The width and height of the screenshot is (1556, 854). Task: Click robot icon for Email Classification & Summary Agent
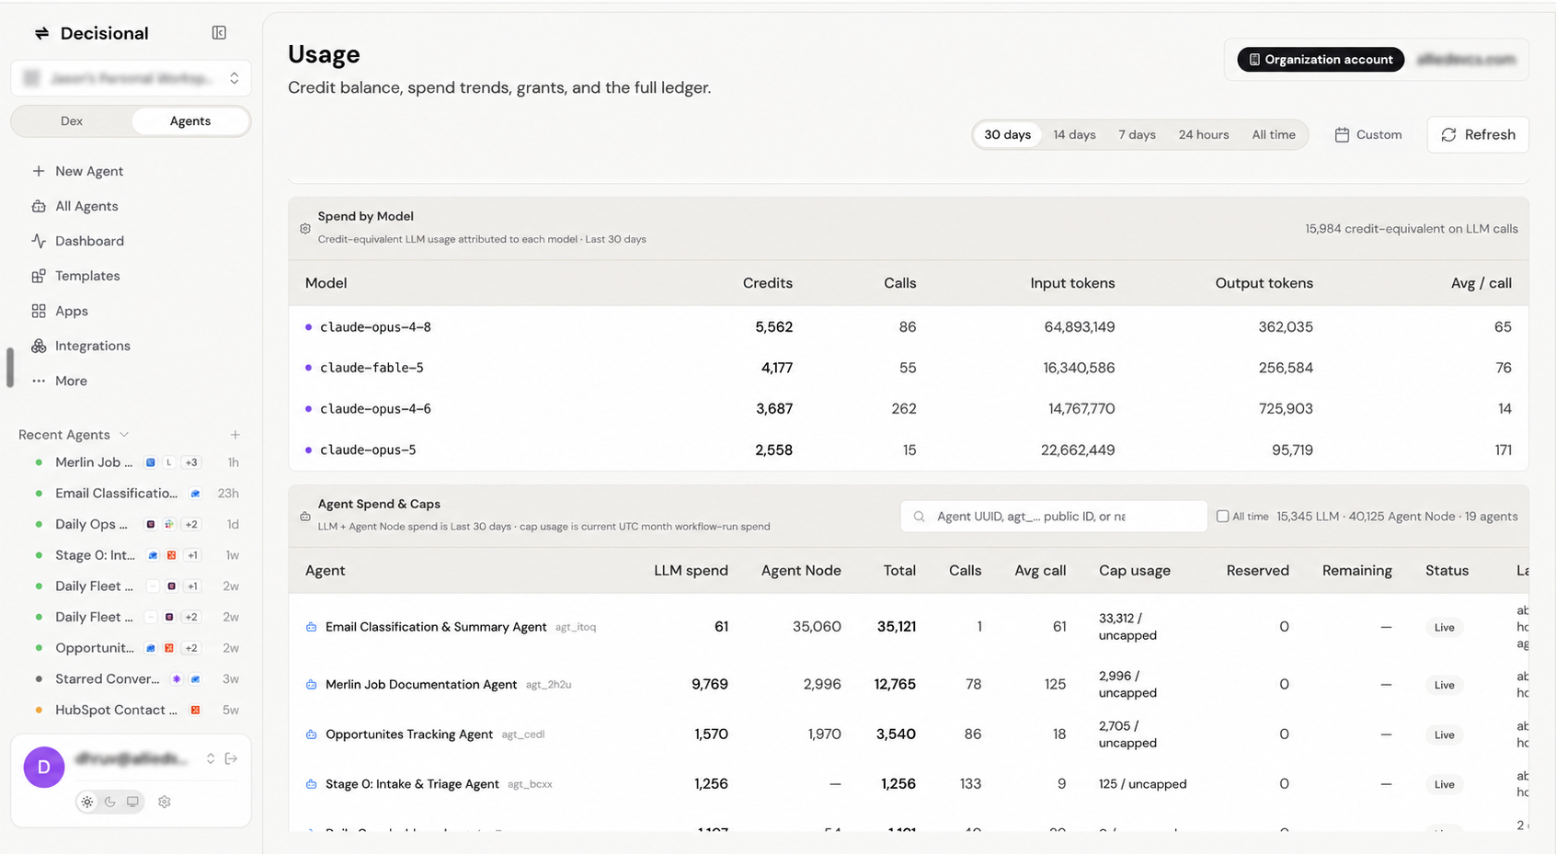coord(311,627)
